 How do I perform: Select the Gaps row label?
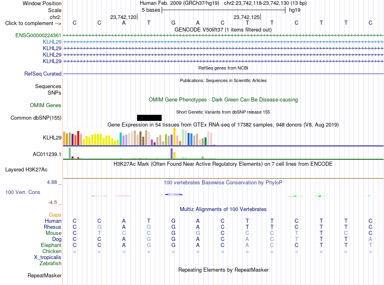click(x=55, y=215)
